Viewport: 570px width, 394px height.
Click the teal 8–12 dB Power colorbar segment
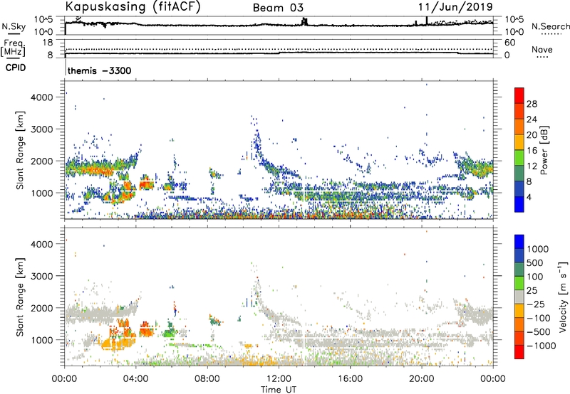(519, 174)
